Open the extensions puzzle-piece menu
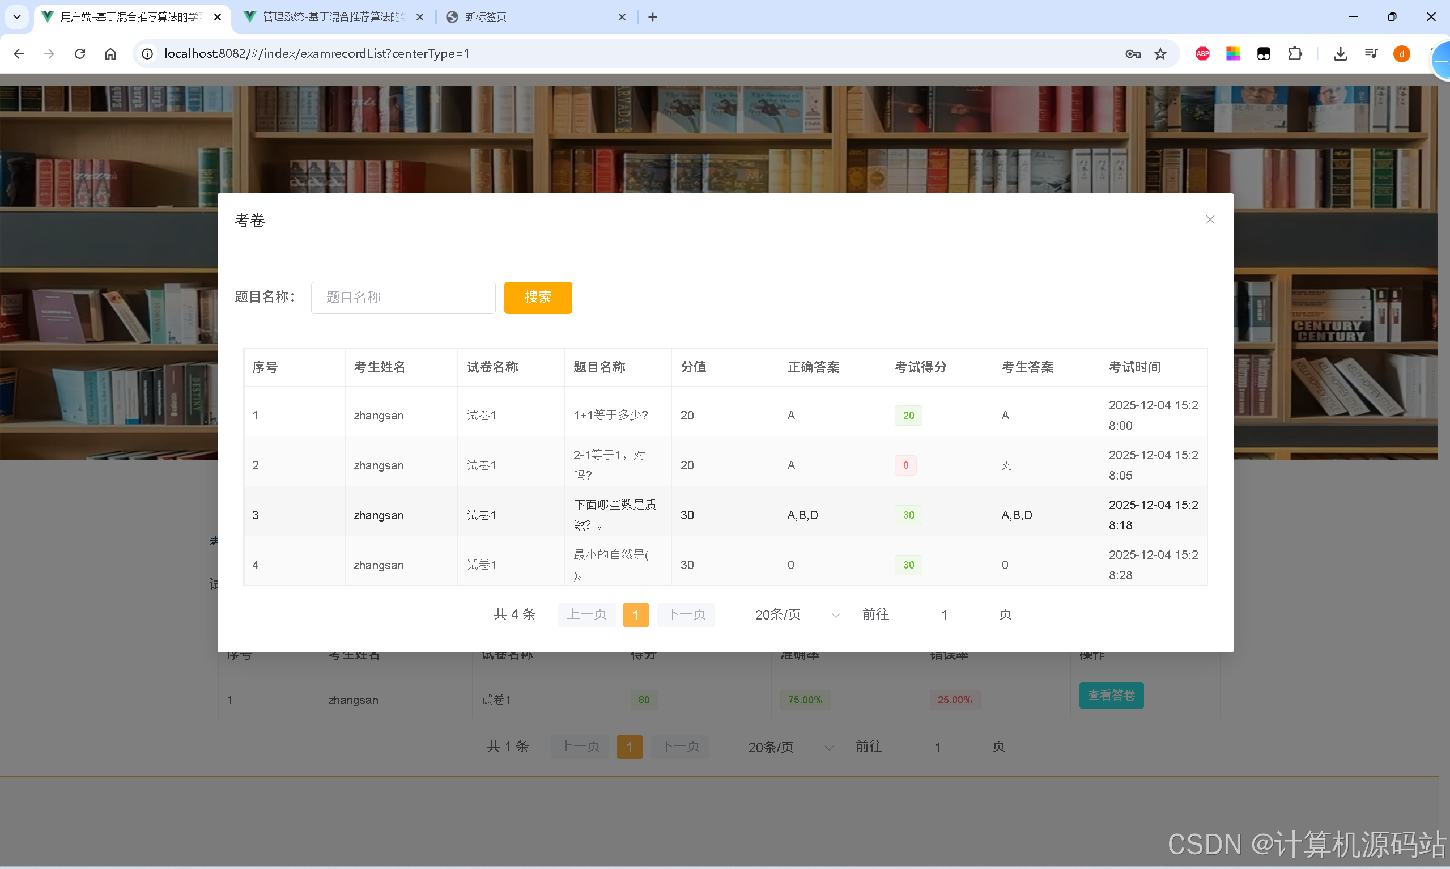This screenshot has height=869, width=1450. coord(1296,53)
